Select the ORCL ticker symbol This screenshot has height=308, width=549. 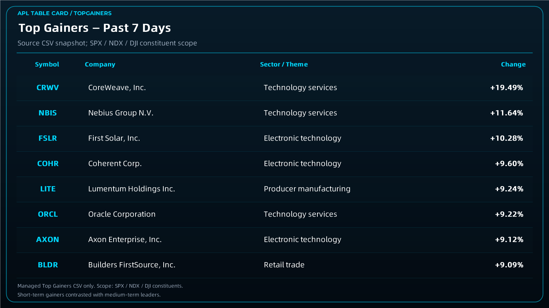tap(48, 214)
